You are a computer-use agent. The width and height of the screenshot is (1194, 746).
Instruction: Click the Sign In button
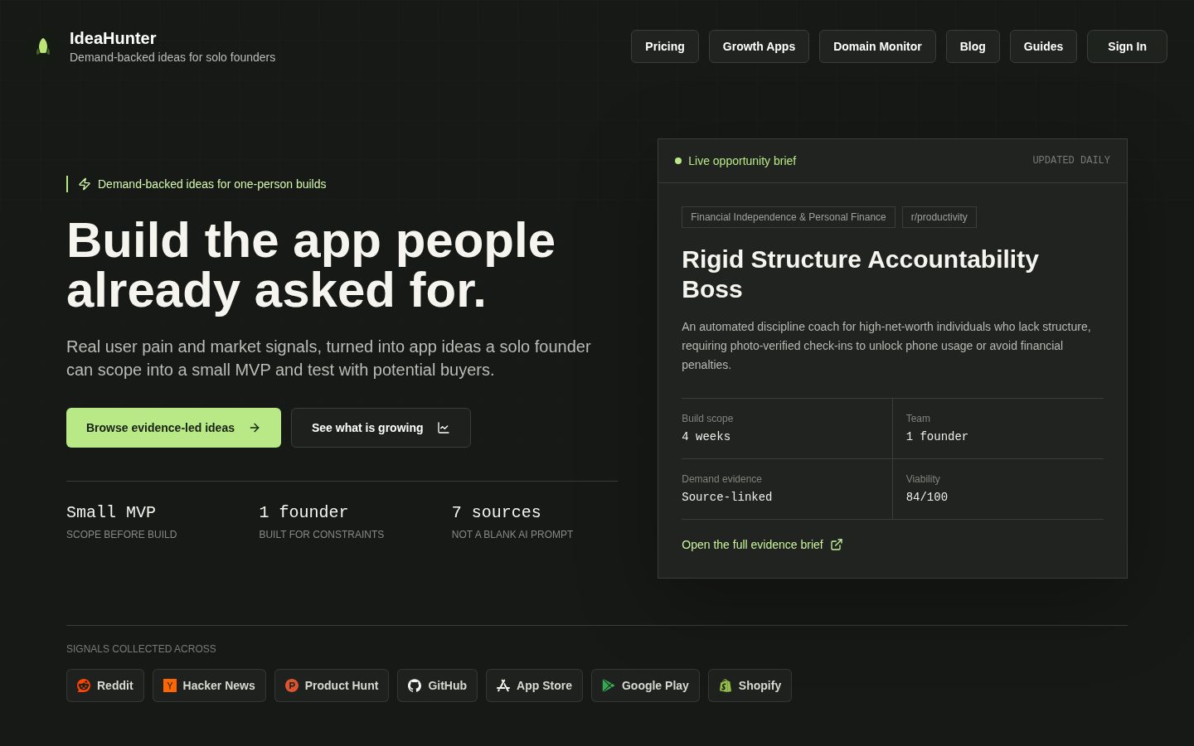pyautogui.click(x=1127, y=46)
